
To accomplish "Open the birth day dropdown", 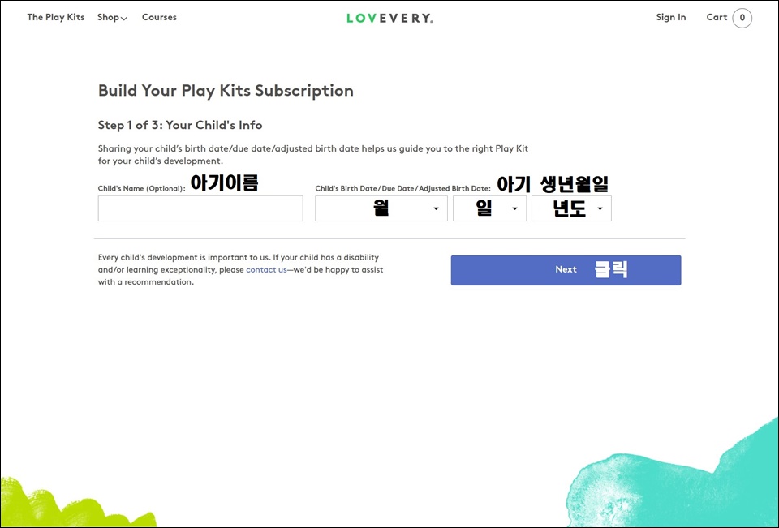I will (x=489, y=208).
